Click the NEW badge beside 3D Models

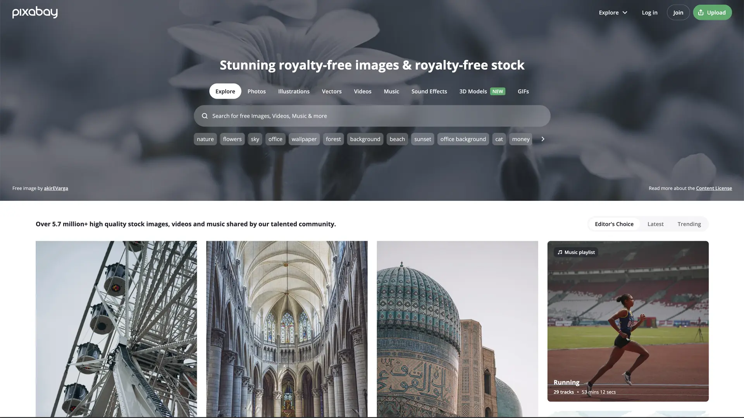(498, 91)
